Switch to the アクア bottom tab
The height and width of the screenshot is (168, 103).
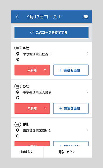[68, 152]
